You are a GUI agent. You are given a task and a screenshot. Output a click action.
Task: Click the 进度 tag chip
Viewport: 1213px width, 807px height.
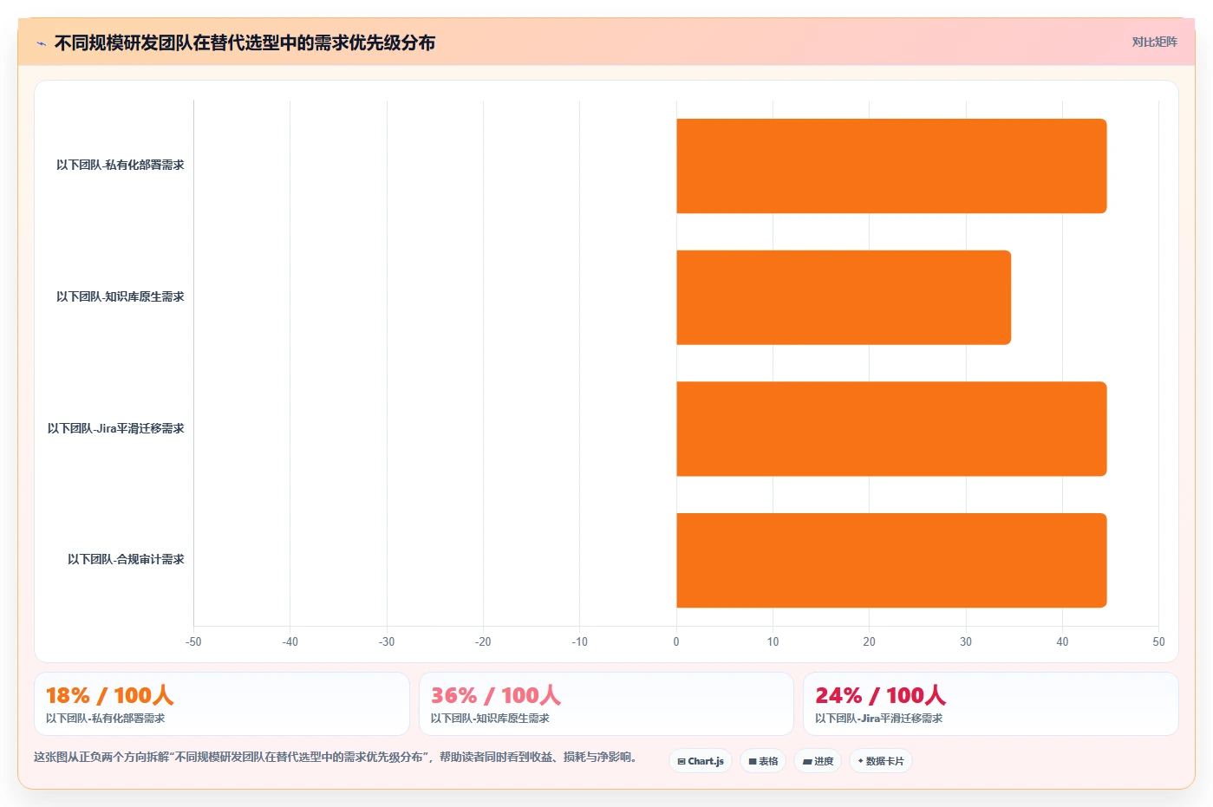click(x=818, y=761)
